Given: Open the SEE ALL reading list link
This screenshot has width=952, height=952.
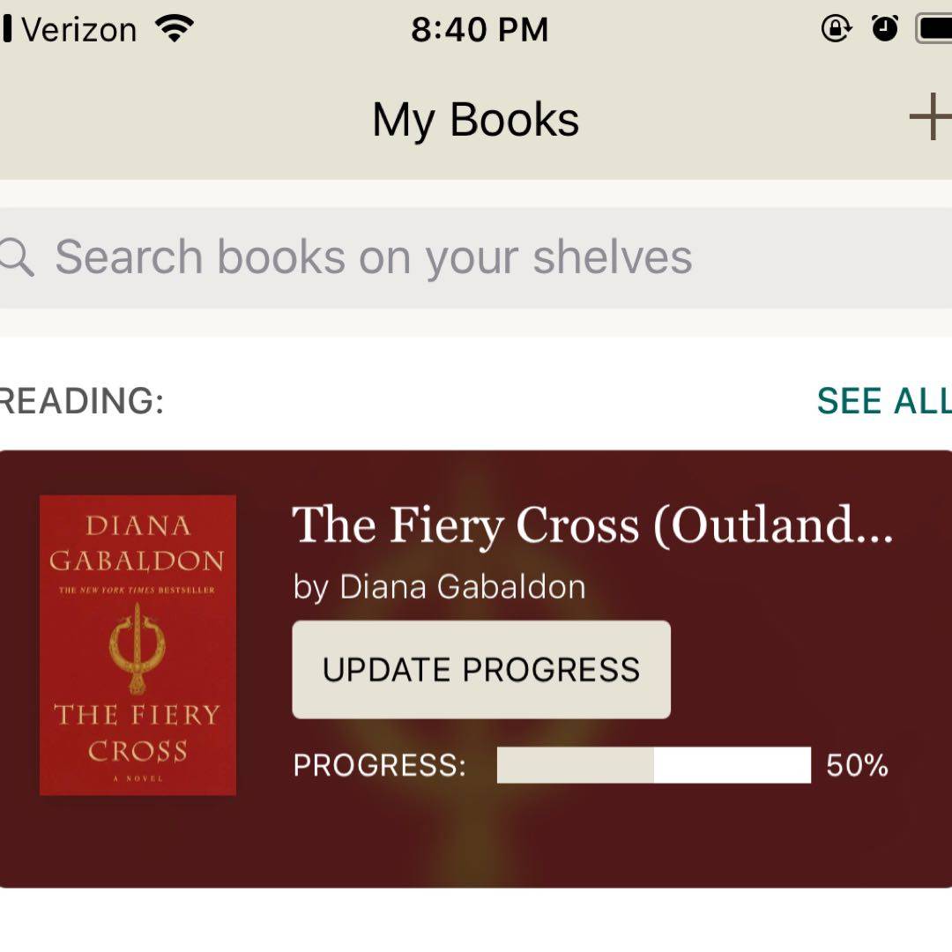Looking at the screenshot, I should click(883, 401).
